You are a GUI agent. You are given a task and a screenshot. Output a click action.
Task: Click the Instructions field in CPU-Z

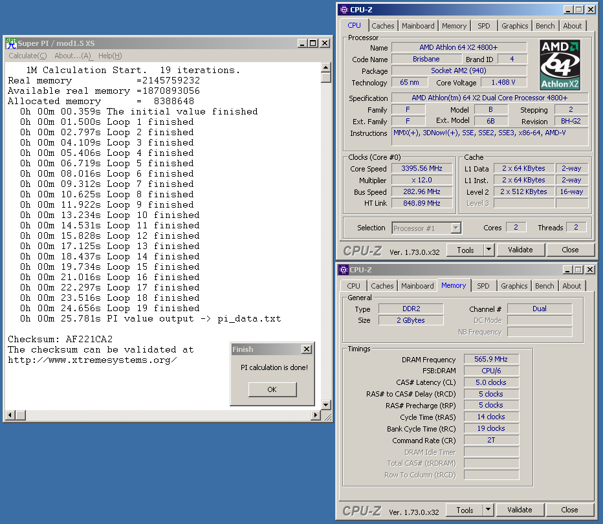pyautogui.click(x=490, y=136)
